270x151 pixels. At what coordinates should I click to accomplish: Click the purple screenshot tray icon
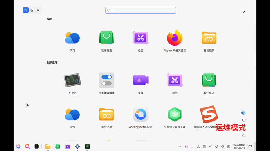pos(186,147)
